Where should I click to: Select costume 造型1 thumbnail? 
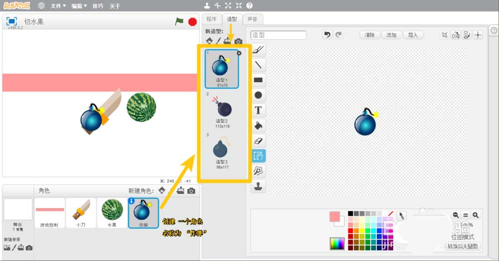pyautogui.click(x=222, y=69)
